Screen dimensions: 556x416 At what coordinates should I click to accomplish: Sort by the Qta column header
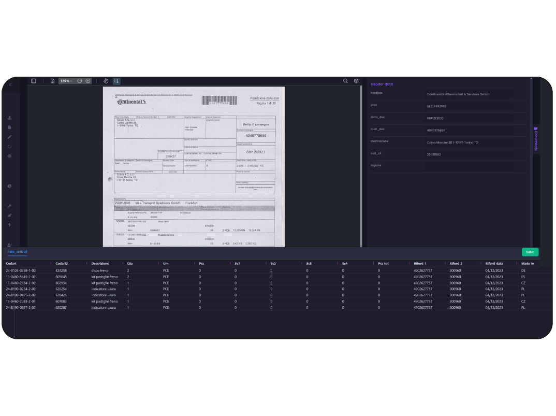pos(130,264)
